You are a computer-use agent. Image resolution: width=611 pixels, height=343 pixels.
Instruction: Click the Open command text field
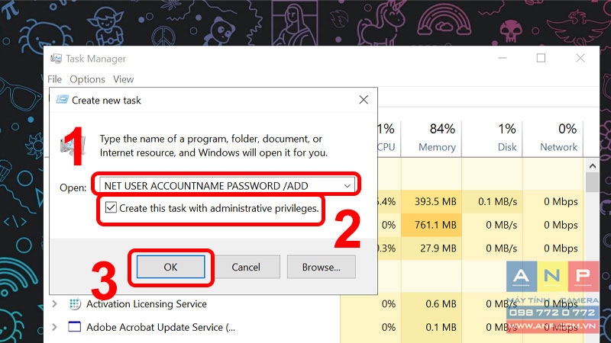(x=227, y=186)
